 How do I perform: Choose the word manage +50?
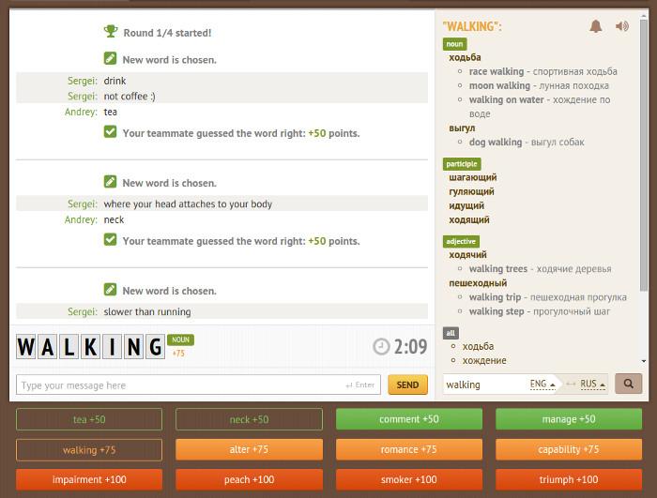[x=569, y=419]
